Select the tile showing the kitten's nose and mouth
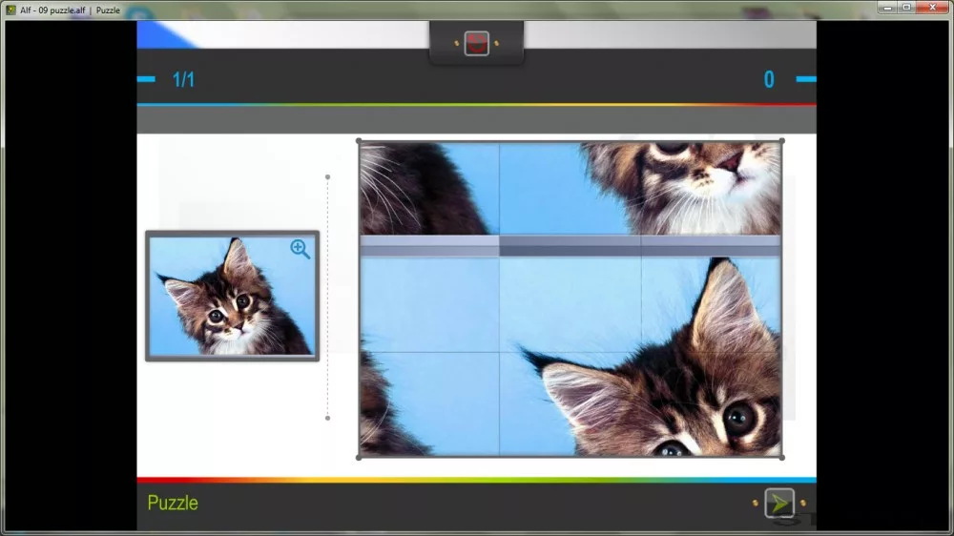 click(711, 188)
